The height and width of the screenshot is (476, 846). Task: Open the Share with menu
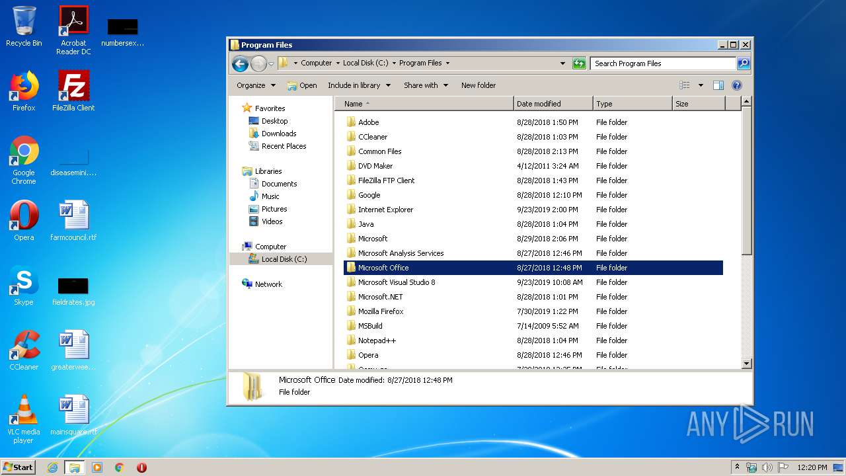426,85
